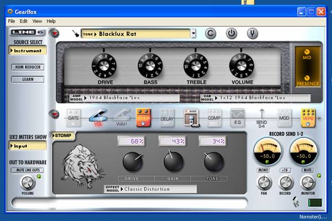
Task: Toggle the +18 boost button
Action: (285, 170)
